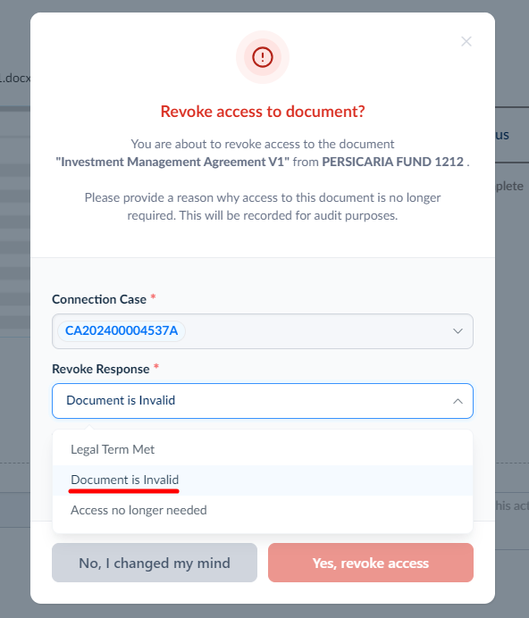Click the upward chevron in Revoke Response
This screenshot has height=618, width=529.
[x=458, y=401]
